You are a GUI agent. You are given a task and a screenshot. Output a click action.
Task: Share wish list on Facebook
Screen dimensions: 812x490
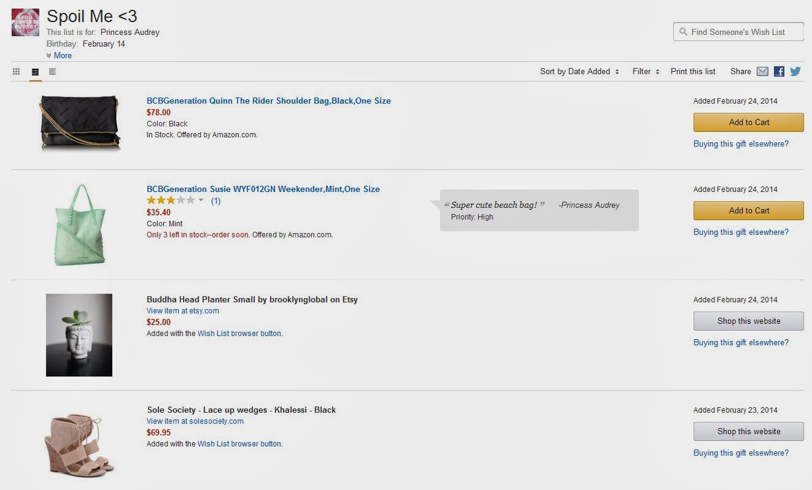tap(779, 71)
